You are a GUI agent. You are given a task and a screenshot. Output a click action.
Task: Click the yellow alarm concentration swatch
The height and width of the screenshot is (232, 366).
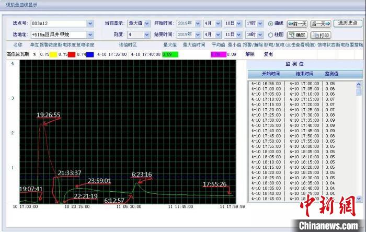tap(53, 54)
